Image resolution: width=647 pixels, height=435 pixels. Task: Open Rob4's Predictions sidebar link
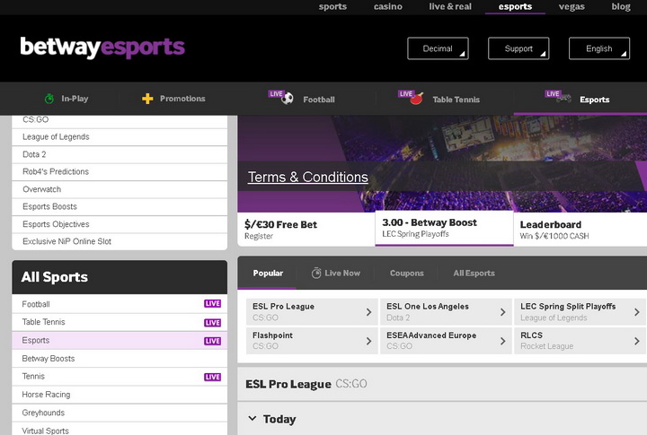click(120, 172)
